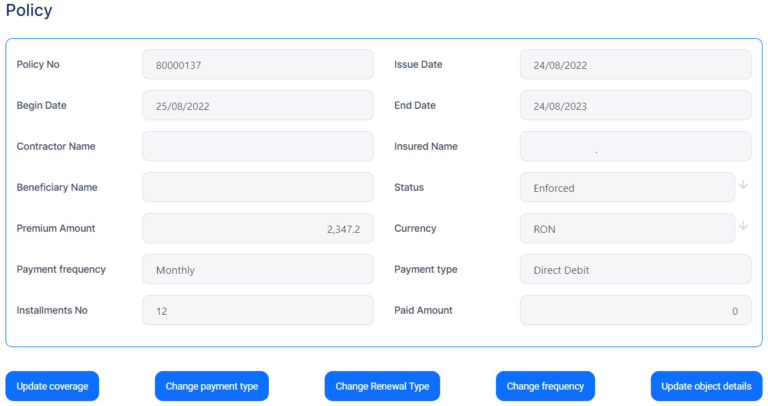Click the arrow icon next to Status
Viewport: 768px width, 406px height.
pyautogui.click(x=743, y=185)
